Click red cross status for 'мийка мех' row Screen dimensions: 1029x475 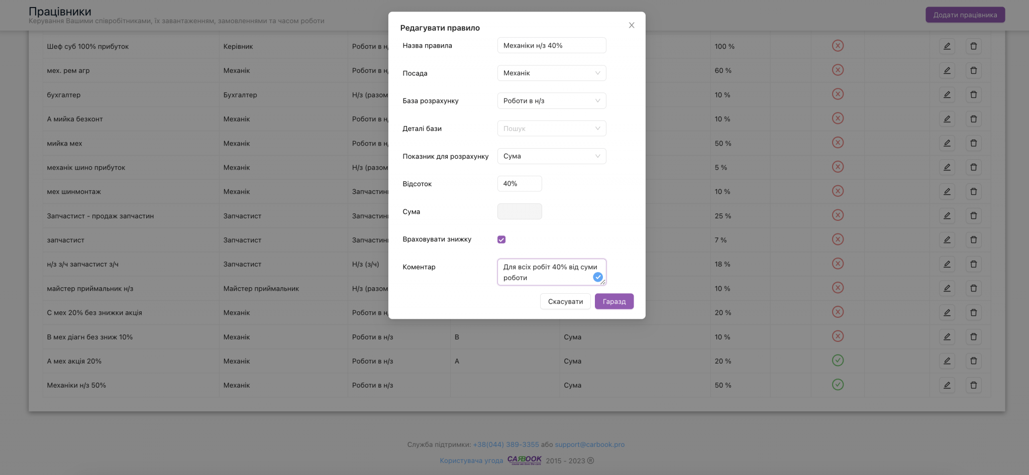(838, 143)
